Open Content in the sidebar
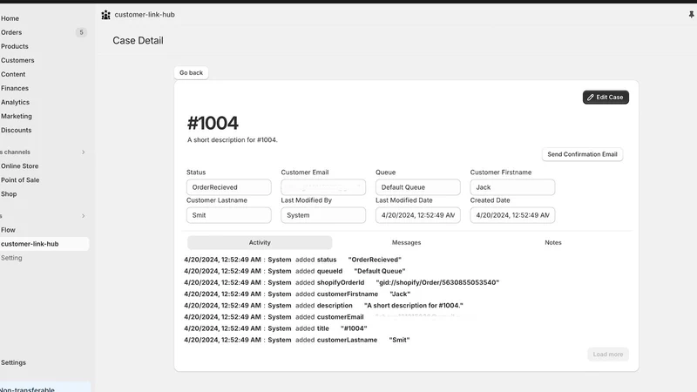Viewport: 697px width, 392px height. (13, 74)
